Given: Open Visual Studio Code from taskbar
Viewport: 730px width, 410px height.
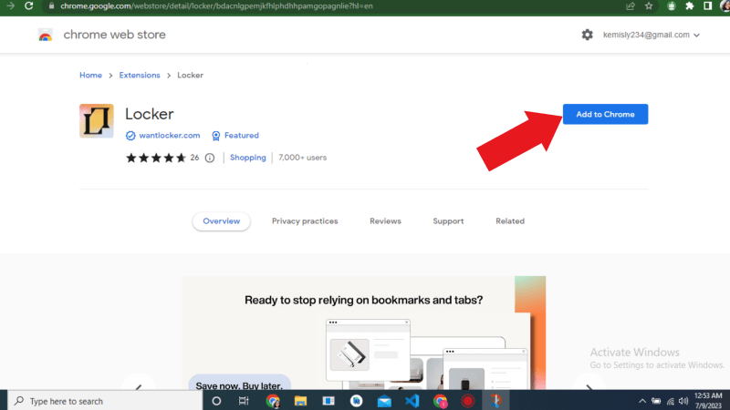Looking at the screenshot, I should click(412, 401).
